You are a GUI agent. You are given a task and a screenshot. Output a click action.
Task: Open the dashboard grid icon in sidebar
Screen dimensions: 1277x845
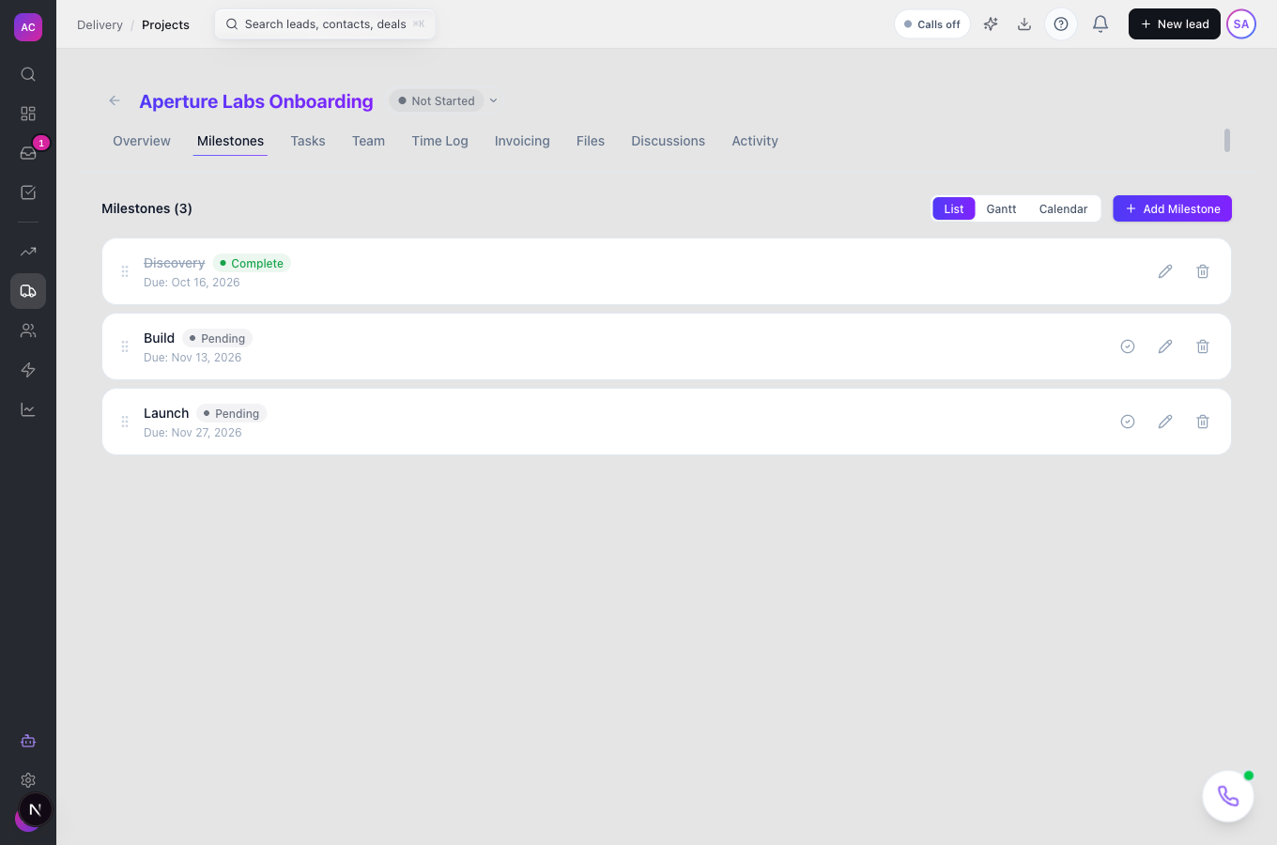coord(28,114)
